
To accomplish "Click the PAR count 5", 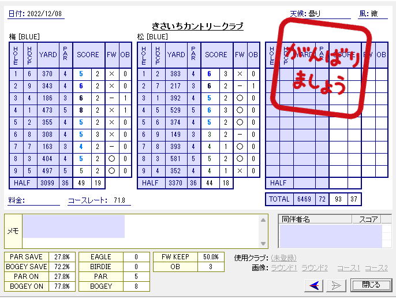I will (136, 277).
